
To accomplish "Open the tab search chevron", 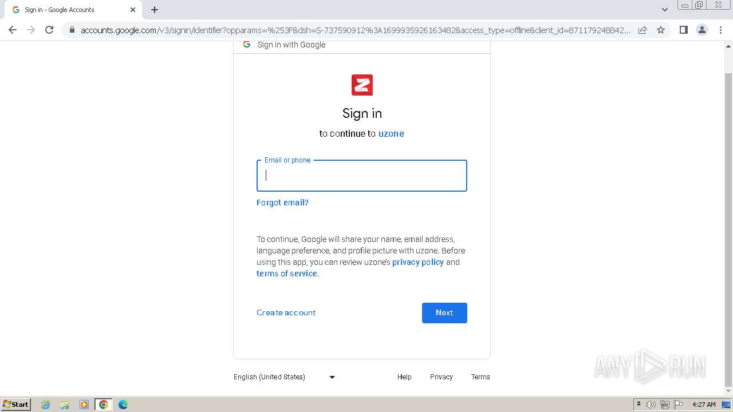I will [x=665, y=10].
